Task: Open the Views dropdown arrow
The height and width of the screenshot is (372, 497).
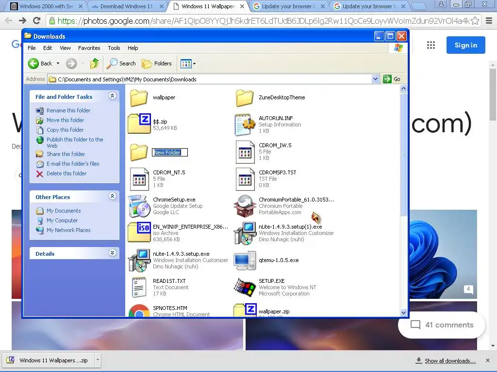Action: click(x=194, y=64)
